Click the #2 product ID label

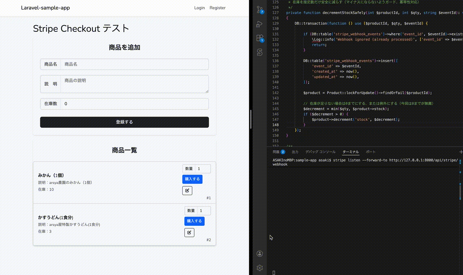pyautogui.click(x=209, y=240)
